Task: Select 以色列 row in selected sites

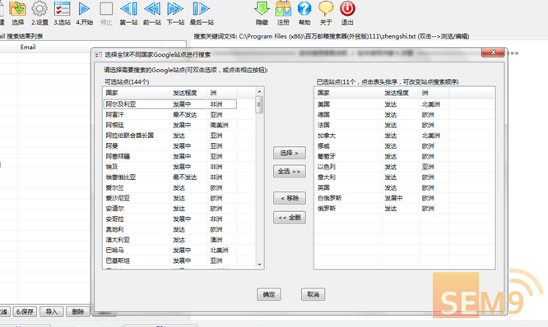Action: (382, 167)
